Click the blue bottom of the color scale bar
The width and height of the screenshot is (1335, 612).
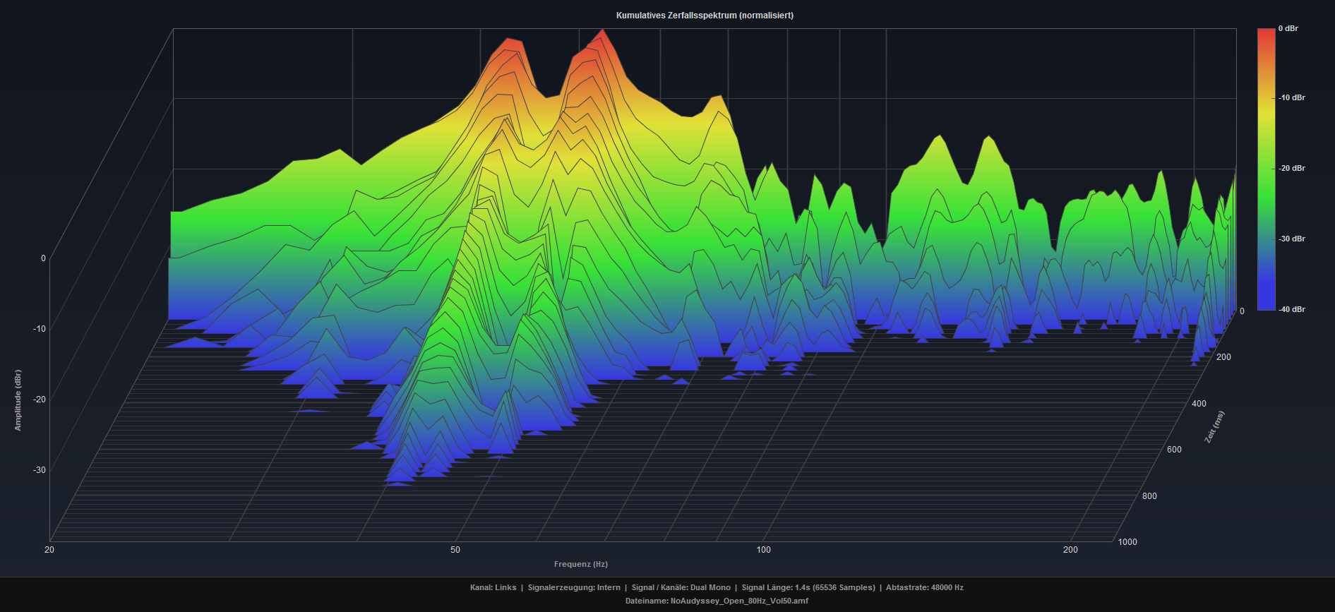[1266, 305]
